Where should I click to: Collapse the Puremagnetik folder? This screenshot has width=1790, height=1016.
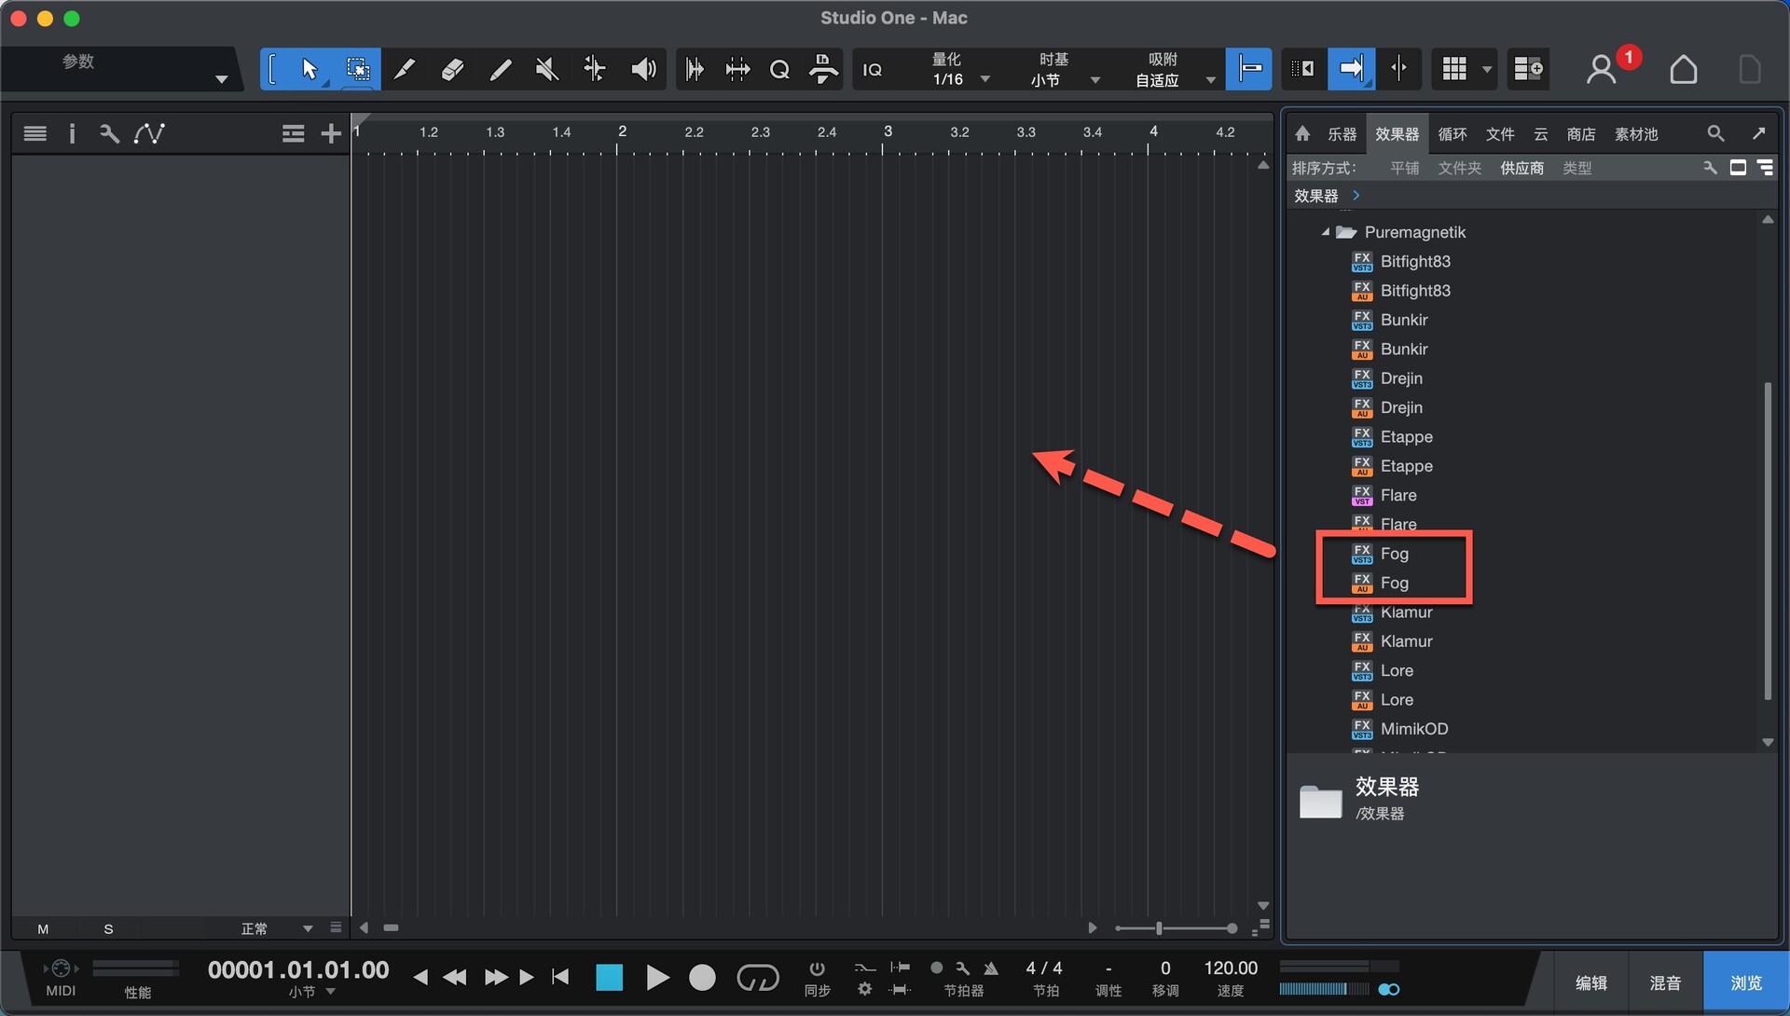[x=1326, y=232]
